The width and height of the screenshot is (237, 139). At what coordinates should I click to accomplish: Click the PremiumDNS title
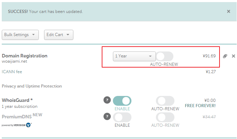coord(17,117)
